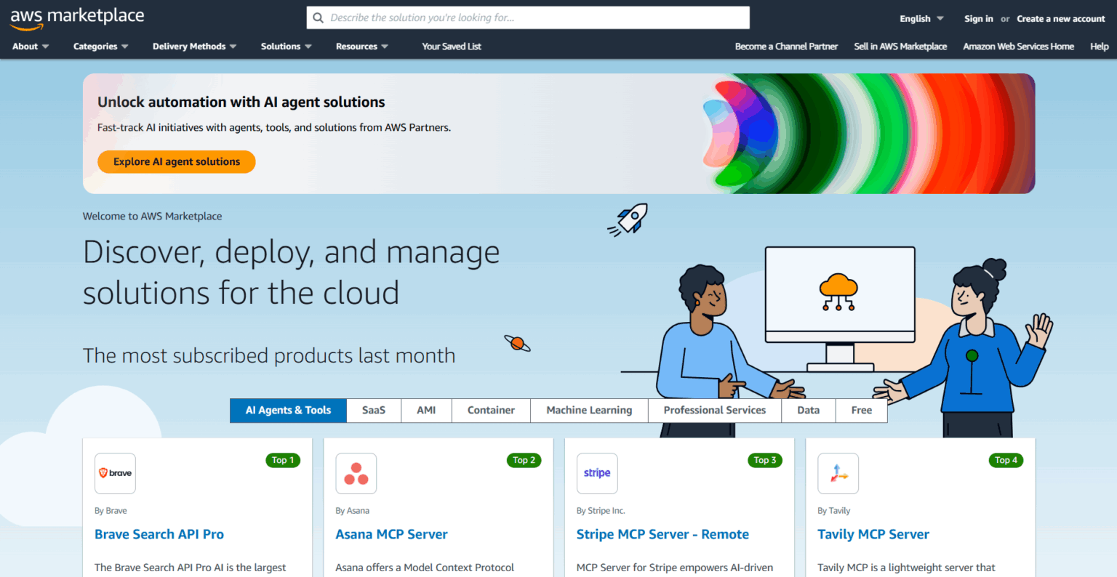Viewport: 1117px width, 577px height.
Task: Open the Tavily product logo
Action: [838, 473]
